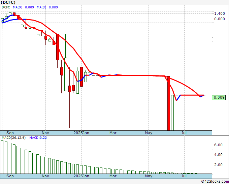Click Jul on the price chart time axis

(184, 133)
